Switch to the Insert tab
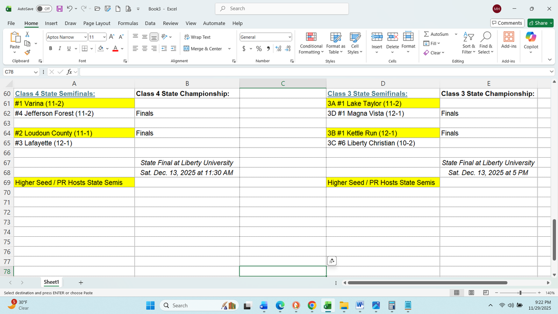558x314 pixels. tap(51, 23)
